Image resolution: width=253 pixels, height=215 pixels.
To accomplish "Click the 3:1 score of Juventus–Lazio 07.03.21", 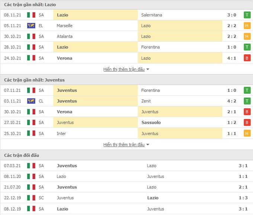I will coord(243,166).
